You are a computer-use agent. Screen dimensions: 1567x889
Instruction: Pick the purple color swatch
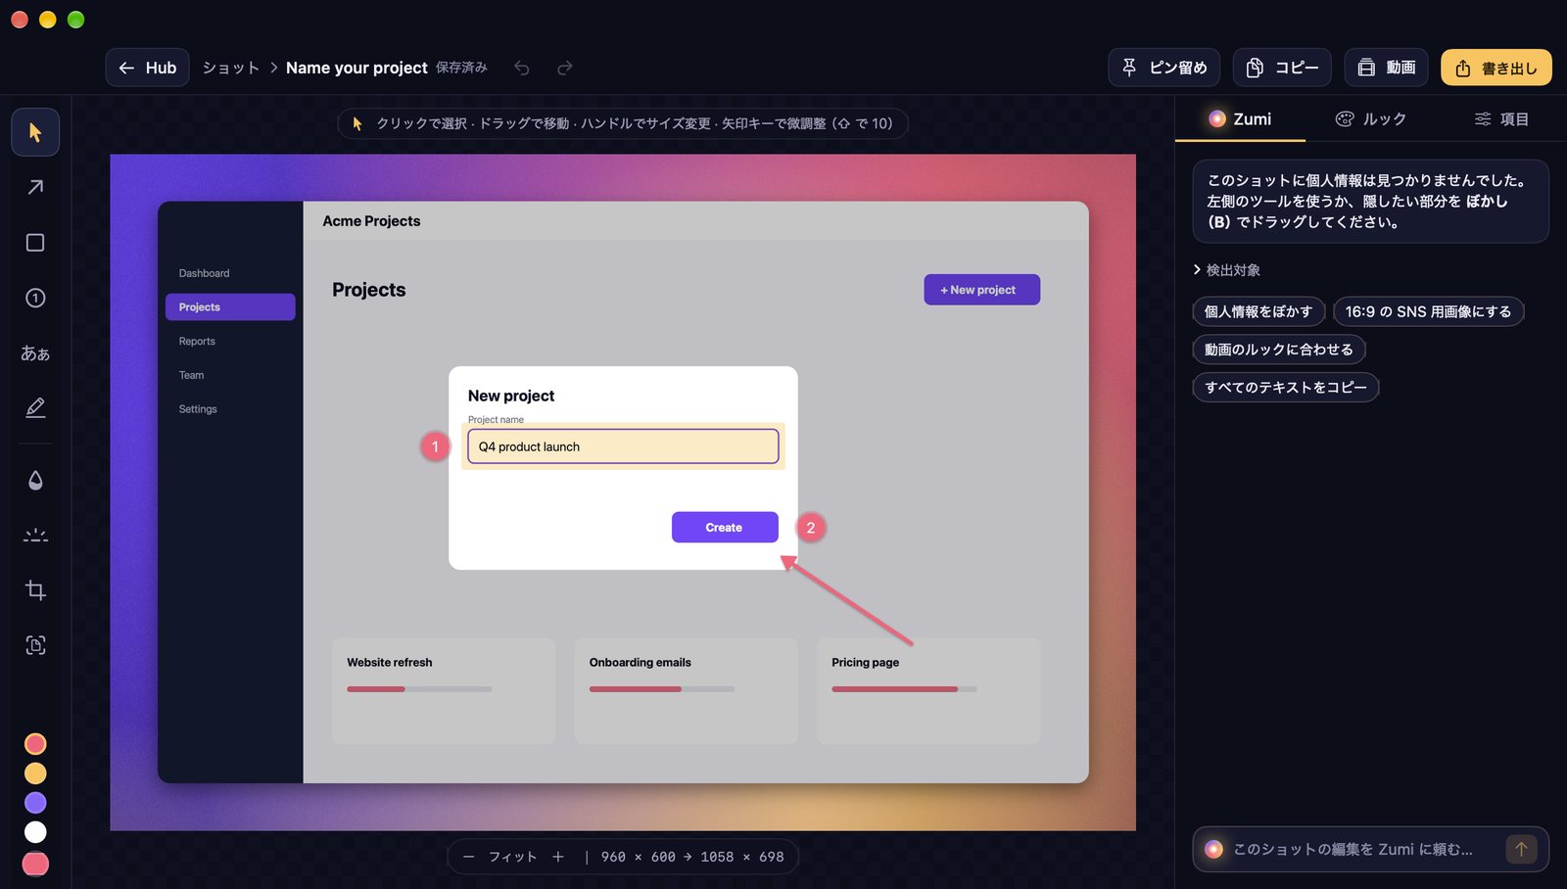click(35, 803)
